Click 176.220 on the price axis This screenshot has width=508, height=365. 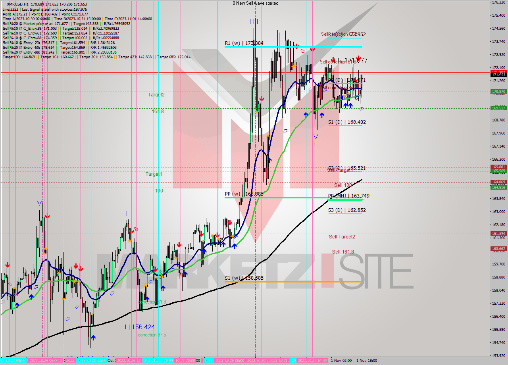point(498,2)
